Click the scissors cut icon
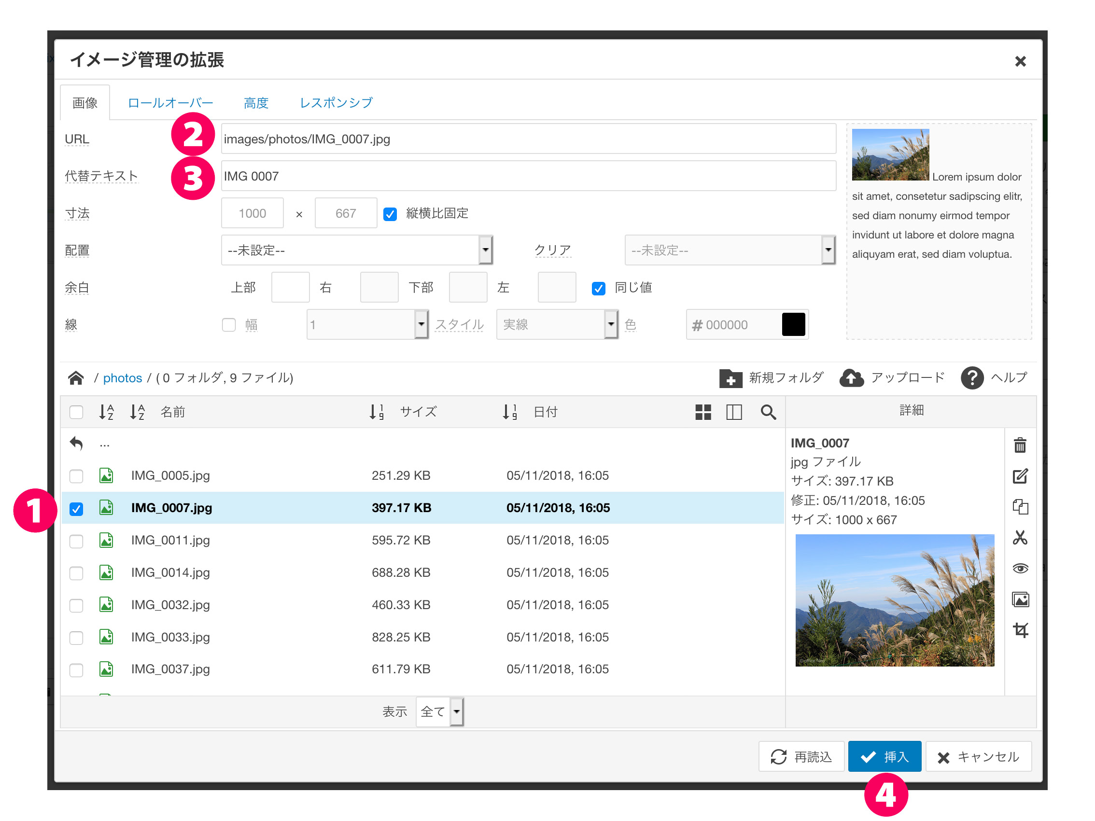This screenshot has width=1095, height=821. 1019,537
